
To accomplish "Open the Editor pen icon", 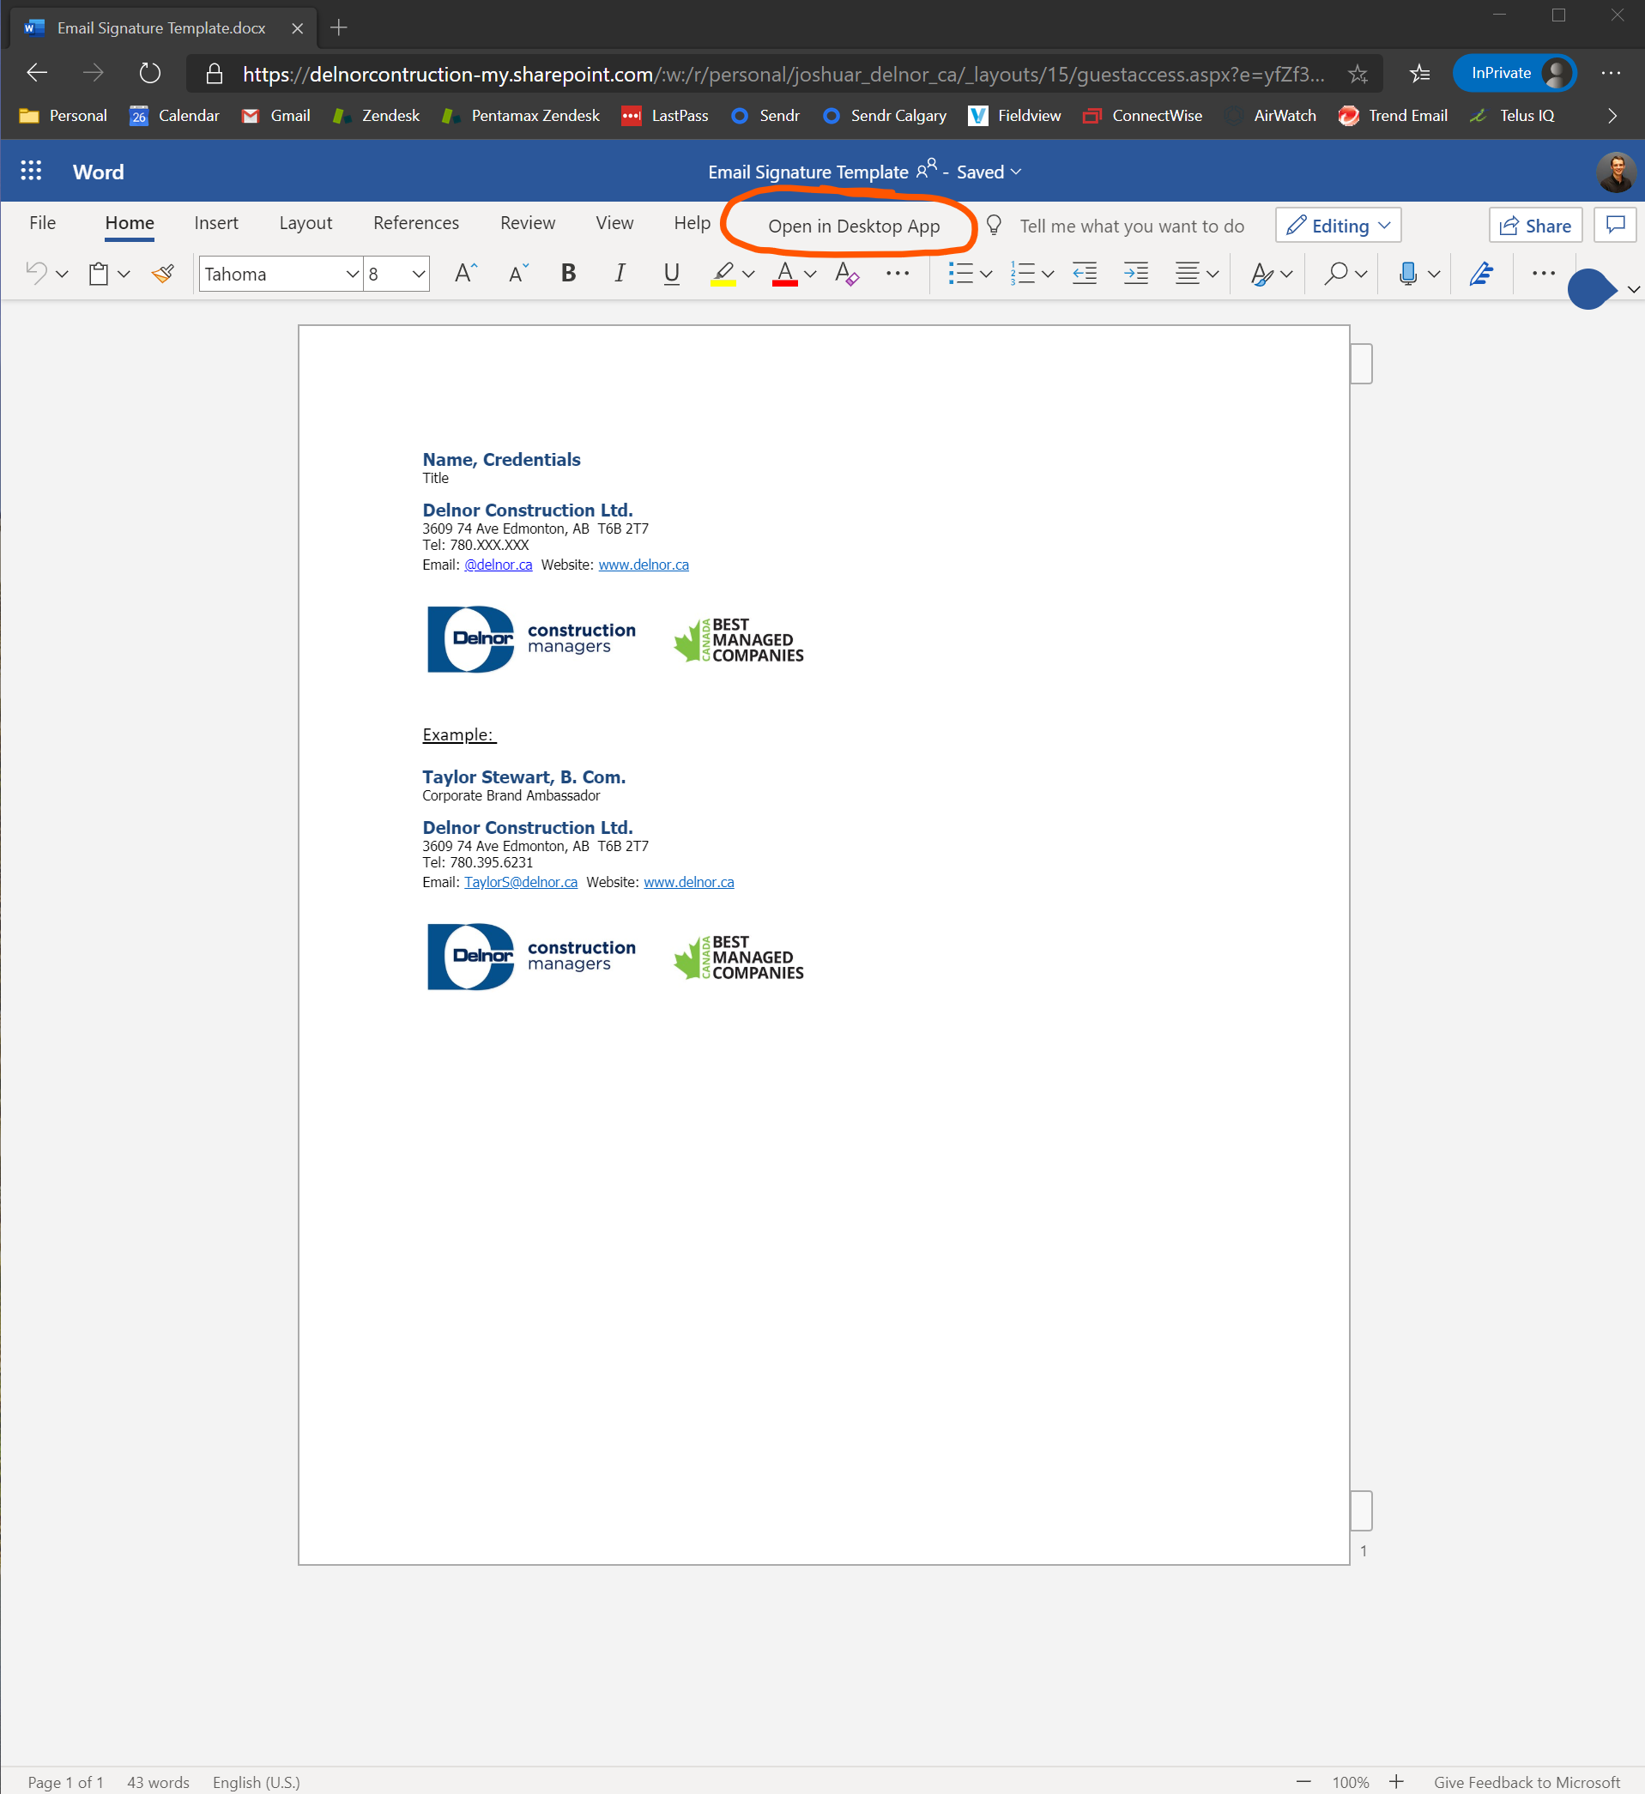I will [1480, 273].
